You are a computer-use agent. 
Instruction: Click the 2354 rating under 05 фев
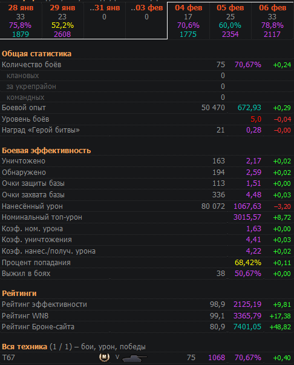[230, 35]
